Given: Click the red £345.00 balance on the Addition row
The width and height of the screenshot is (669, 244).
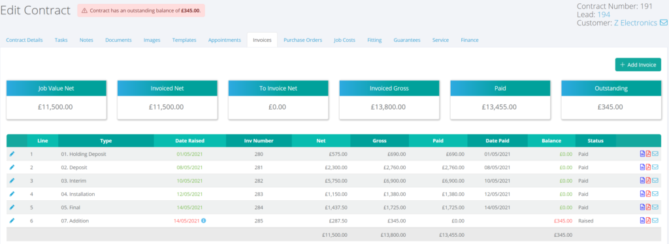Looking at the screenshot, I should (x=563, y=221).
